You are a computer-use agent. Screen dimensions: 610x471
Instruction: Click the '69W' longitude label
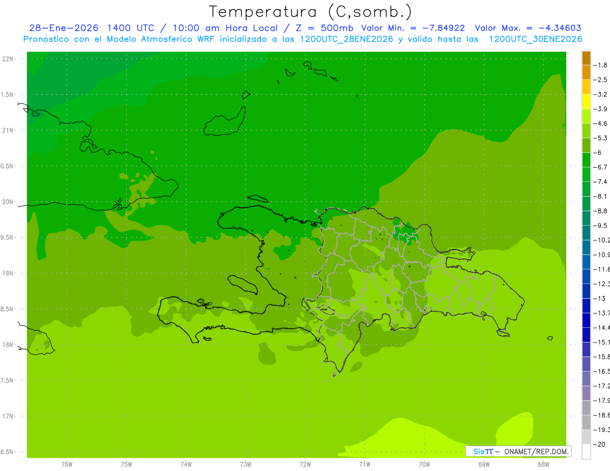coord(484,464)
